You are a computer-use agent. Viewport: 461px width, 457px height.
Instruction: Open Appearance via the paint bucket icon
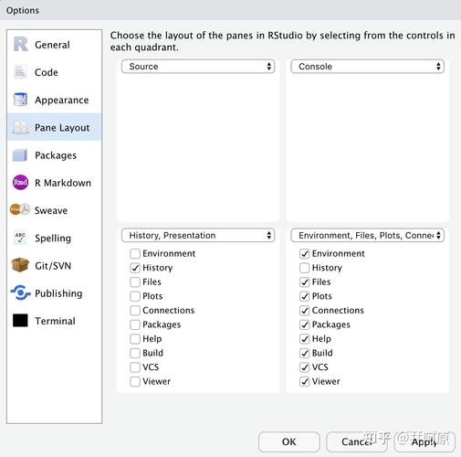pyautogui.click(x=20, y=100)
